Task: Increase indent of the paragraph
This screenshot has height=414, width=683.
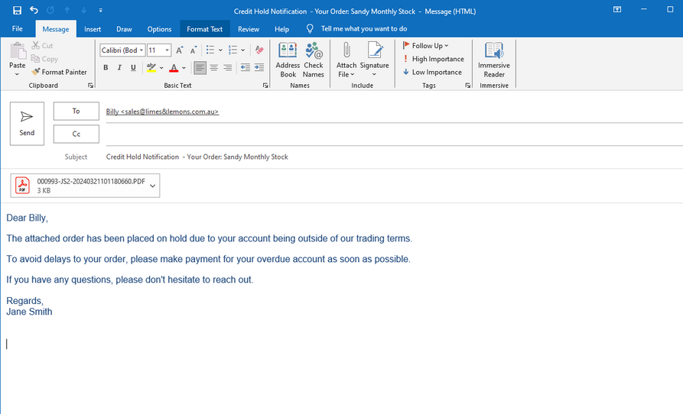Action: [259, 68]
